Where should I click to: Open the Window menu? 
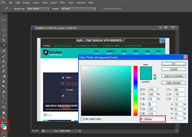pyautogui.click(x=81, y=3)
